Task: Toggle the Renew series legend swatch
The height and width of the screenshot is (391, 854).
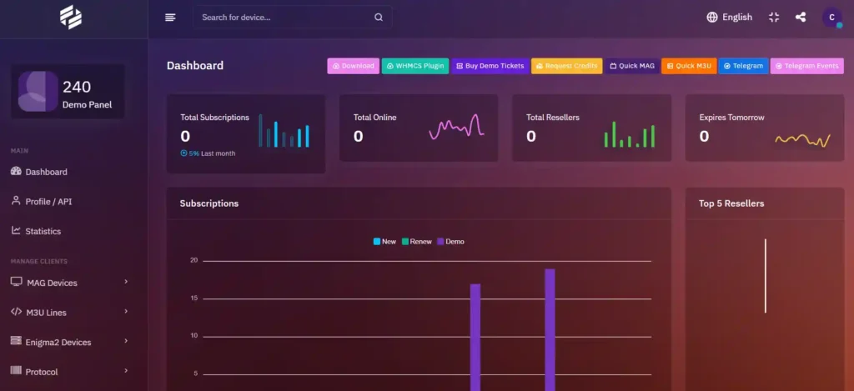Action: click(405, 241)
